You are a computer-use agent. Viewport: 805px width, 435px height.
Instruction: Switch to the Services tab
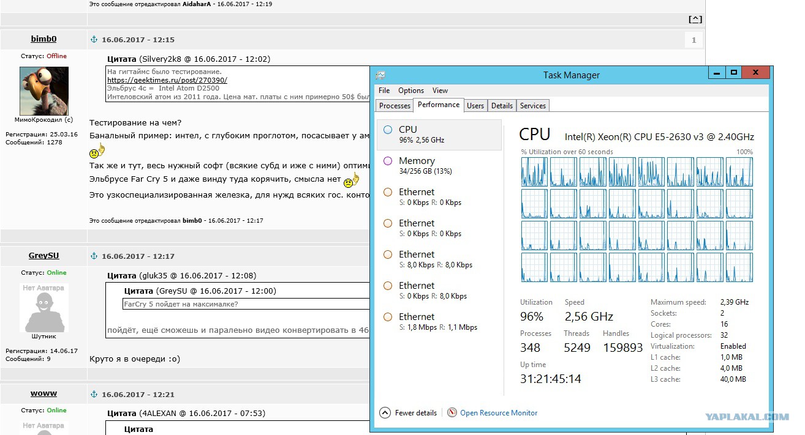point(533,106)
